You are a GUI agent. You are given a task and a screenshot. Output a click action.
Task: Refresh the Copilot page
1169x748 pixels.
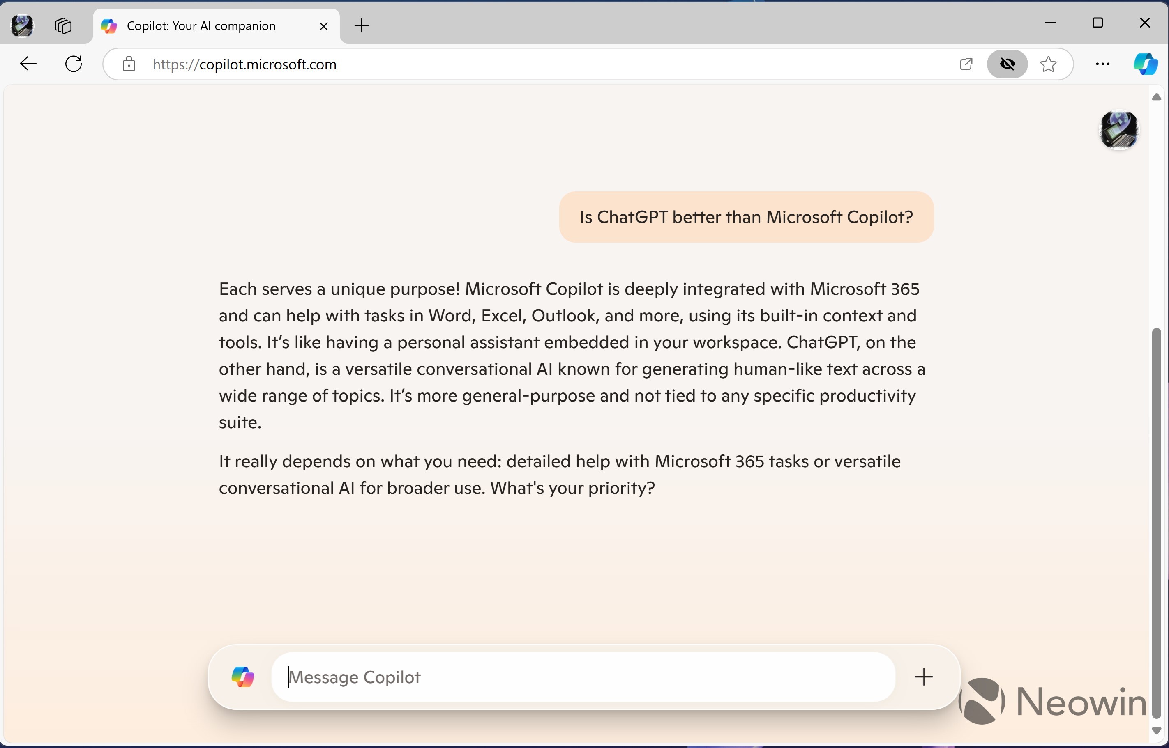click(x=74, y=64)
